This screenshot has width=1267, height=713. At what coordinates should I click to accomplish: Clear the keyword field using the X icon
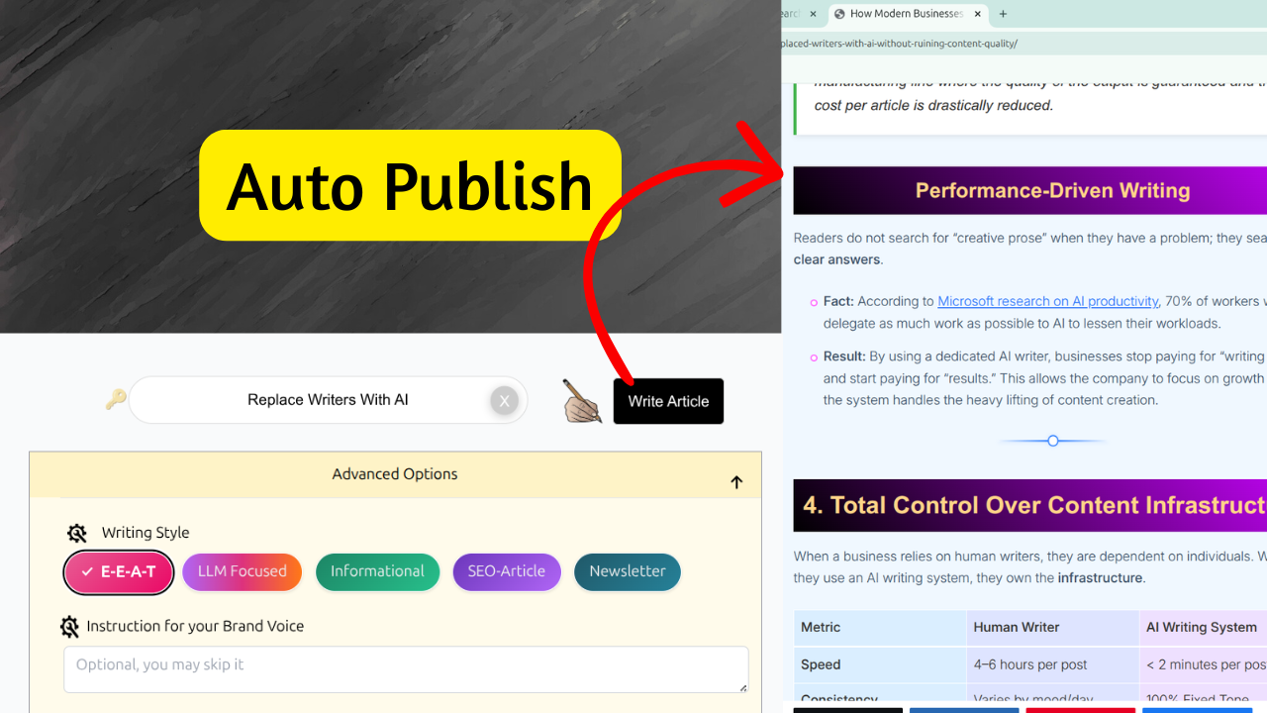pyautogui.click(x=505, y=400)
